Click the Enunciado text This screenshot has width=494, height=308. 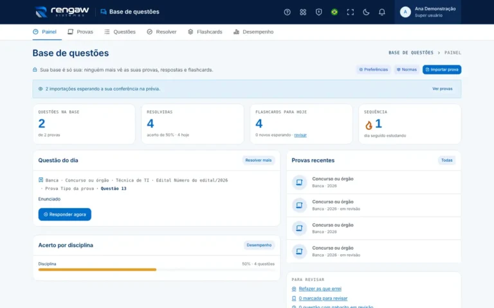tap(49, 199)
